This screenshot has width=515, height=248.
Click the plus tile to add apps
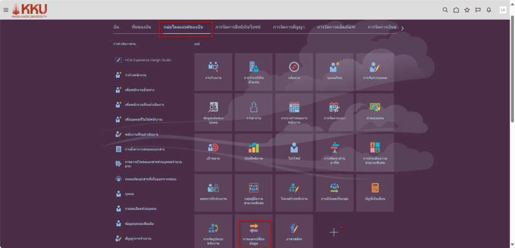click(334, 232)
